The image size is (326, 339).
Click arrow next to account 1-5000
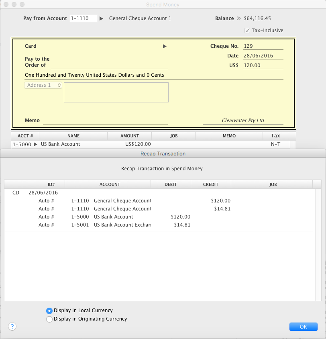[35, 144]
